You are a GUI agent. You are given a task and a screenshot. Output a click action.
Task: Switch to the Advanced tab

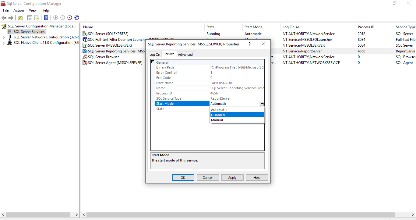click(185, 55)
